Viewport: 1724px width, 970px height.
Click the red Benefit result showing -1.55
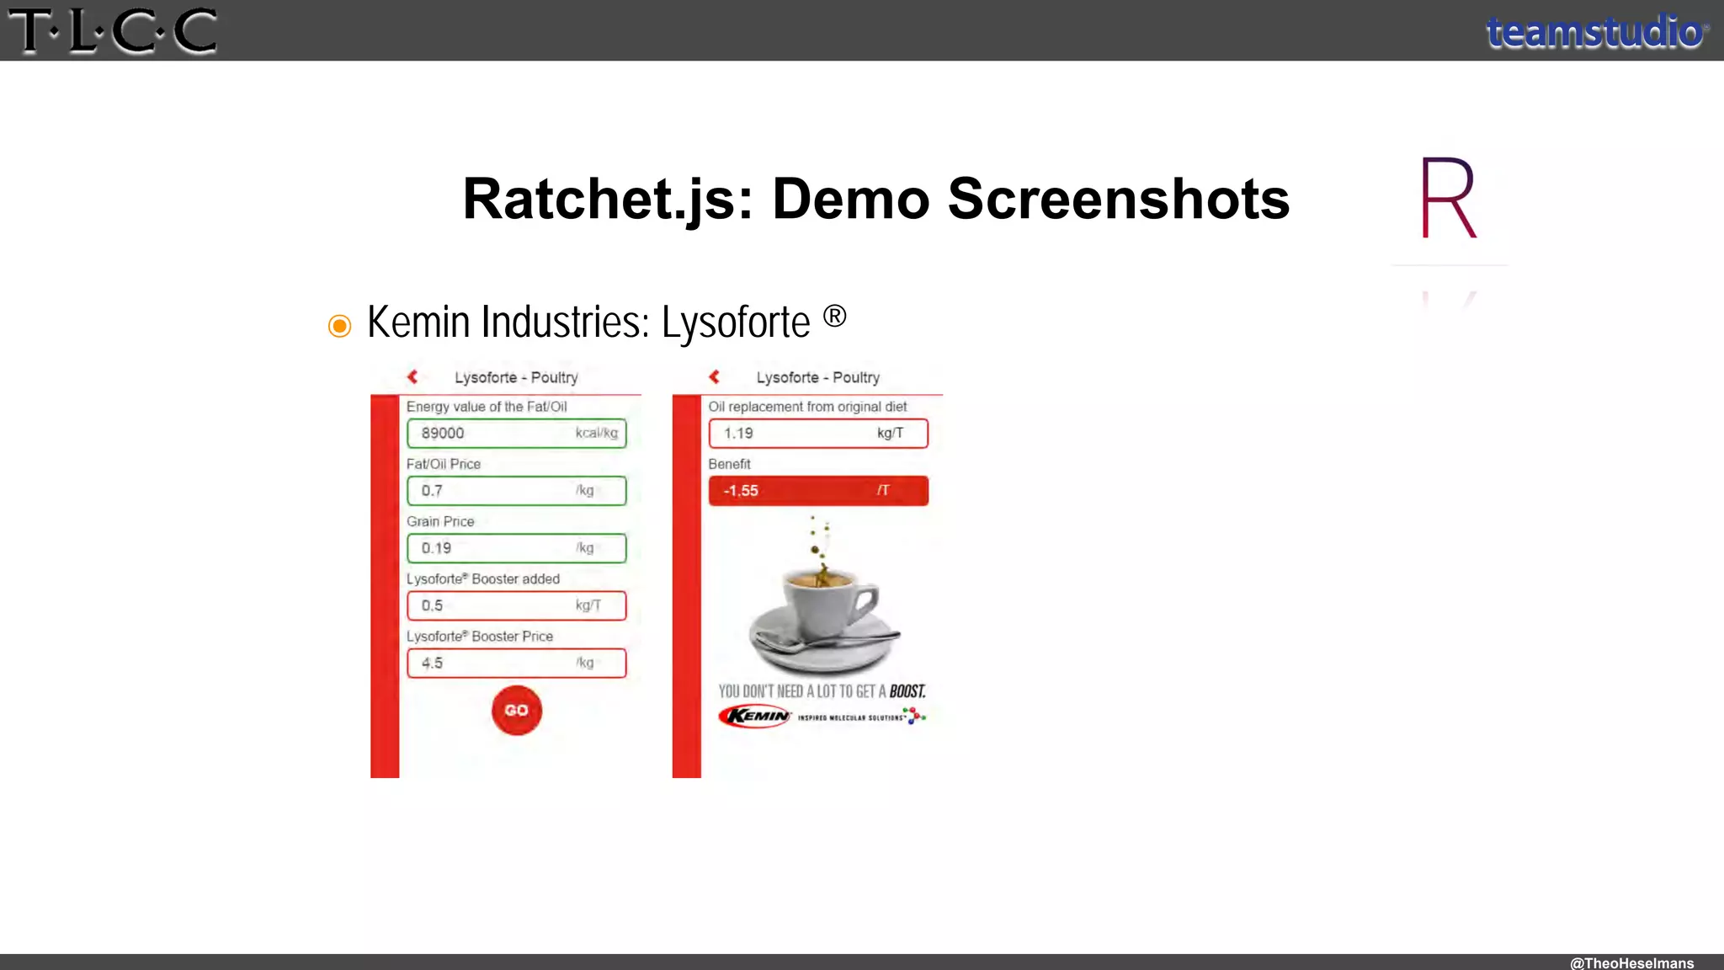(x=818, y=490)
